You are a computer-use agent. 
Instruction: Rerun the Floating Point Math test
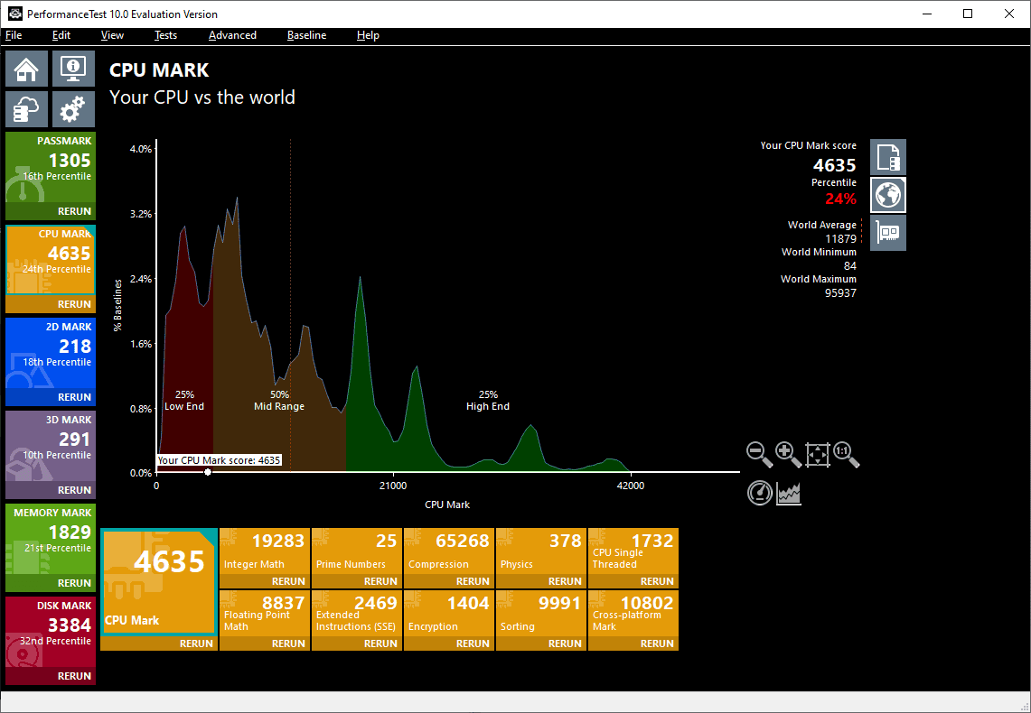(265, 644)
